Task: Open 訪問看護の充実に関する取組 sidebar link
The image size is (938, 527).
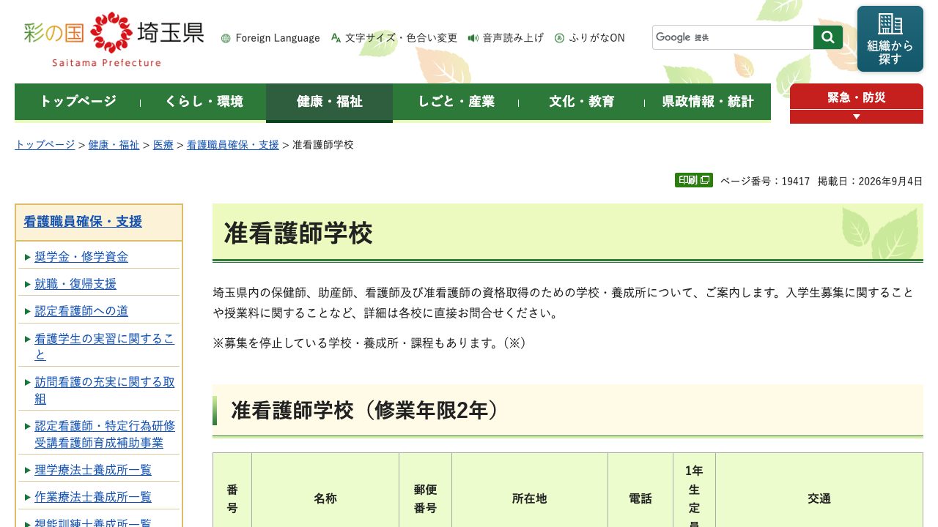Action: 105,390
